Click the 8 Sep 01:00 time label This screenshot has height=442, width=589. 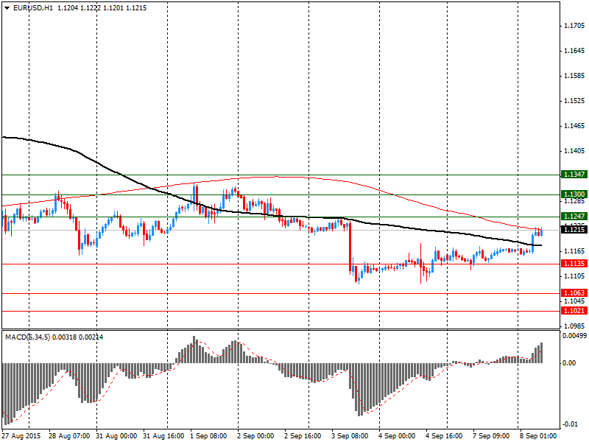(x=538, y=436)
